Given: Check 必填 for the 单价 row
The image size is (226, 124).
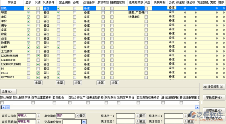Looking at the screenshot, I should (75, 21).
